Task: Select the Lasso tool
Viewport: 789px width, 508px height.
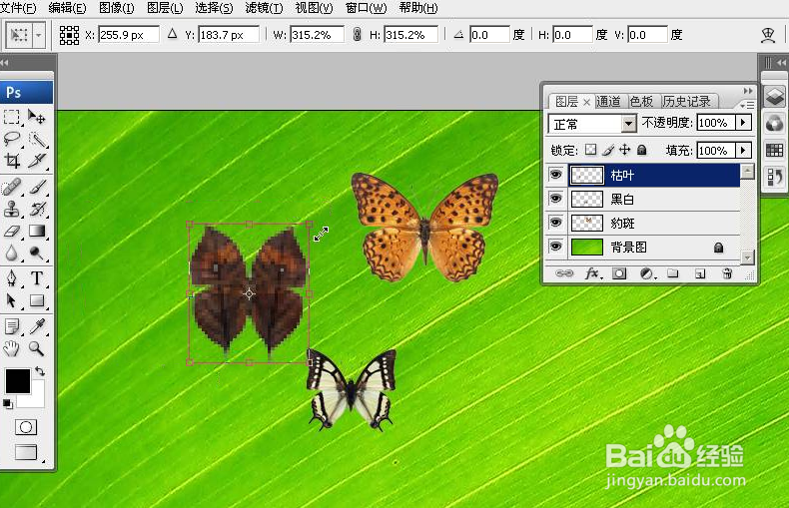Action: point(12,139)
